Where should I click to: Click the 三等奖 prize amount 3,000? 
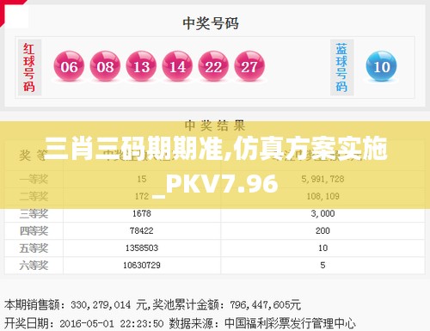point(322,213)
